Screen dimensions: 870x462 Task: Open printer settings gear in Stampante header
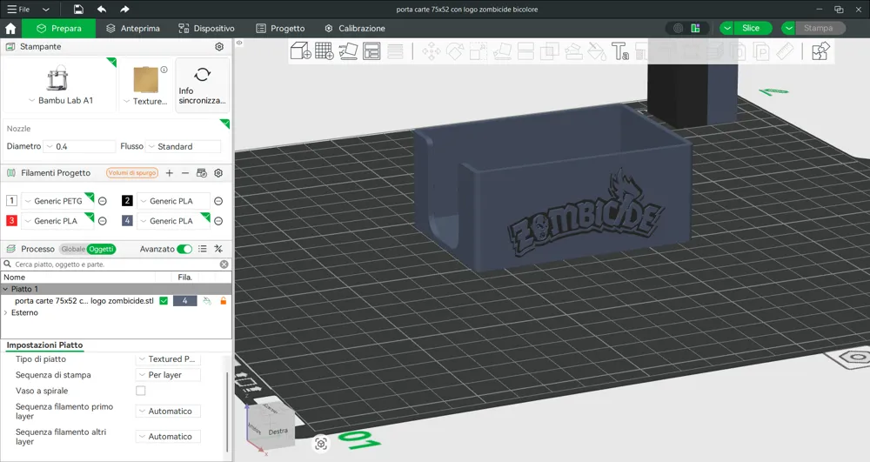point(219,47)
